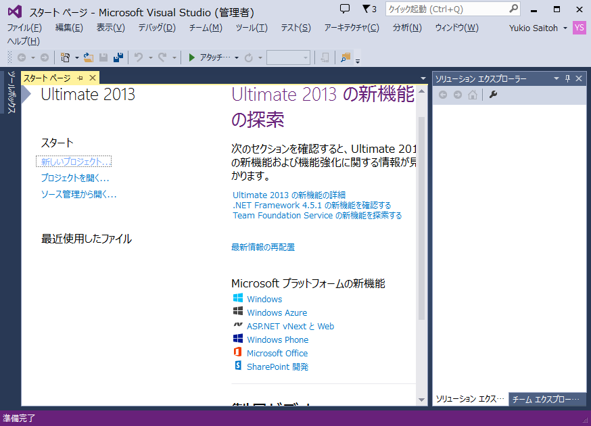Open the ツール(T) menu
The height and width of the screenshot is (426, 591).
pos(251,28)
